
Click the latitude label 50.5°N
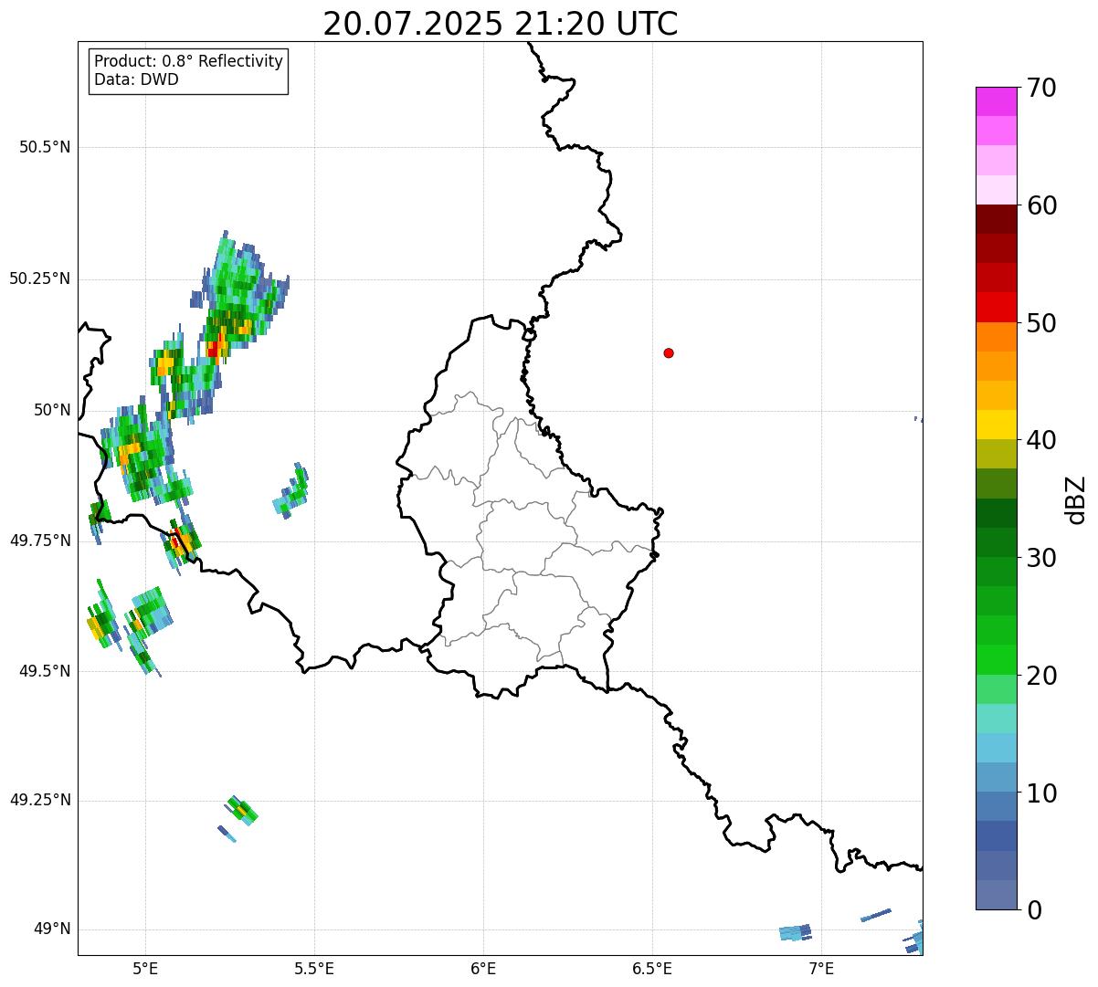click(45, 147)
